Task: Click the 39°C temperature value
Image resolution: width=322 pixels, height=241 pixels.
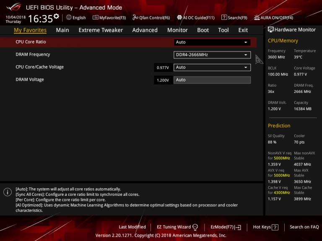Action: click(x=298, y=57)
